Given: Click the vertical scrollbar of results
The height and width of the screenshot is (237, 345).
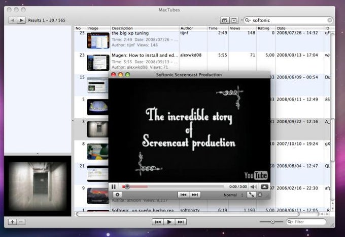Looking at the screenshot, I should (x=332, y=140).
